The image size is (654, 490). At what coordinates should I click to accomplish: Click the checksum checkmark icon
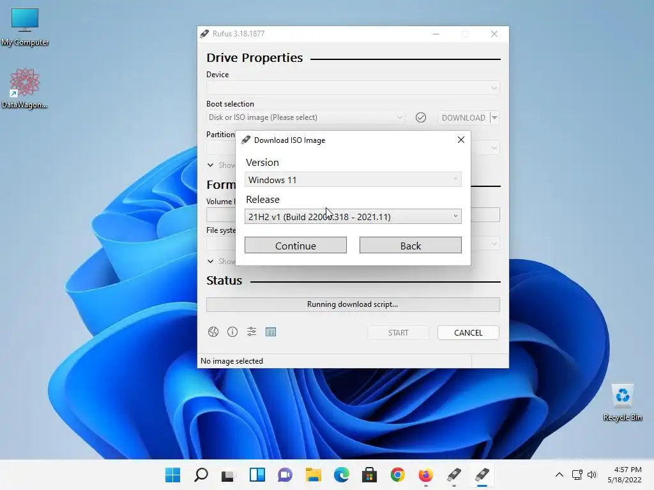click(x=421, y=117)
